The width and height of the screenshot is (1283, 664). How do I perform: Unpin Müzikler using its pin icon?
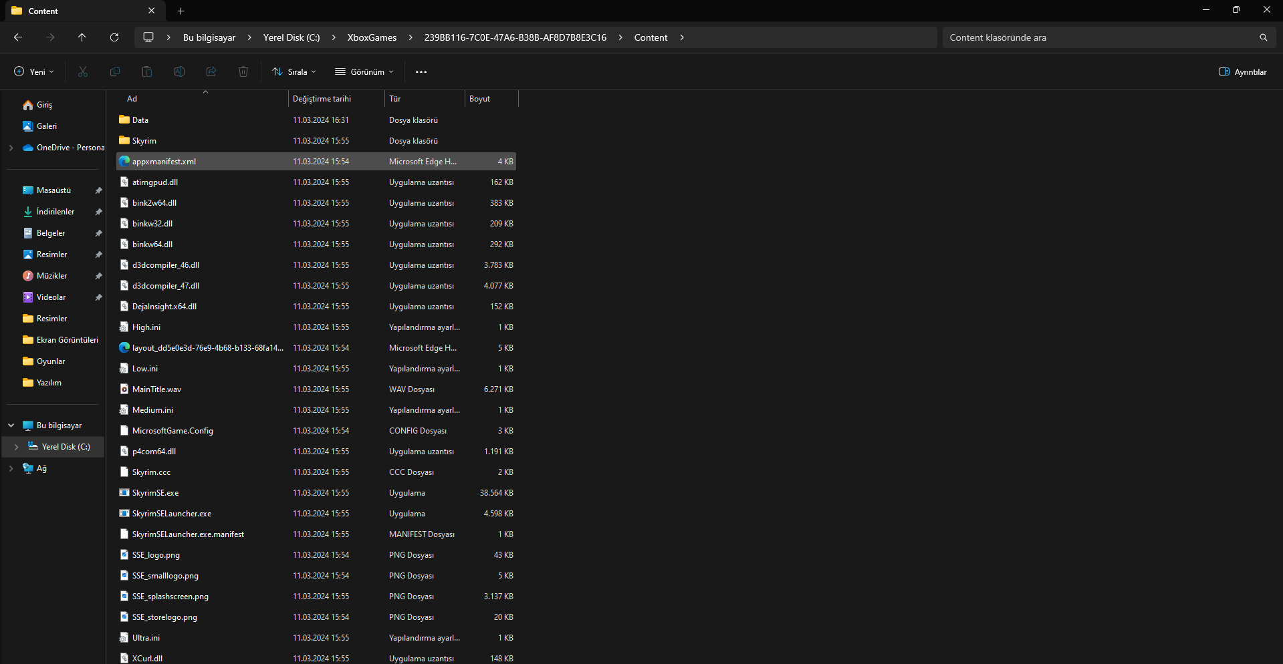point(98,276)
